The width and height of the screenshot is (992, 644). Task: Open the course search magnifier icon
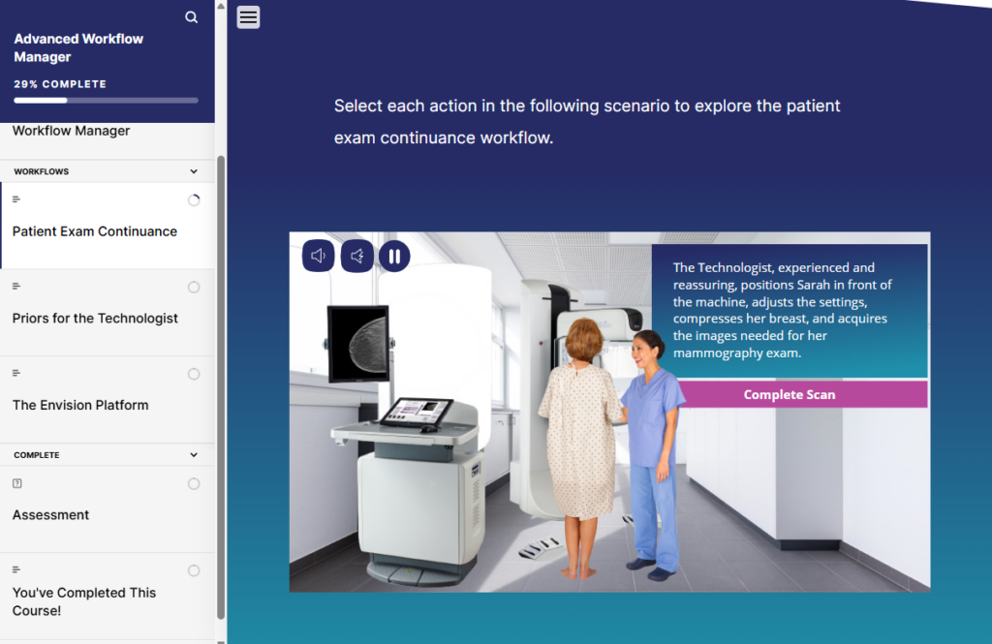tap(191, 17)
